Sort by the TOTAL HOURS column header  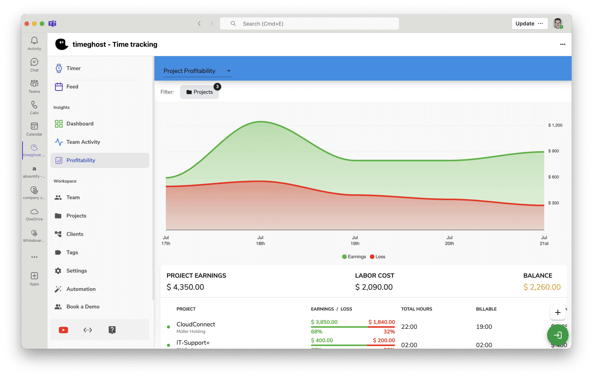(416, 309)
